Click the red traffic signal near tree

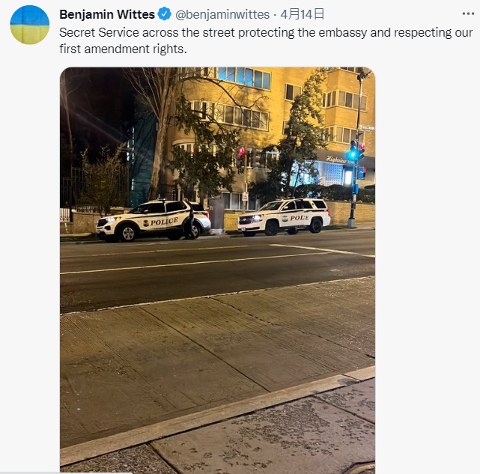coord(241,153)
